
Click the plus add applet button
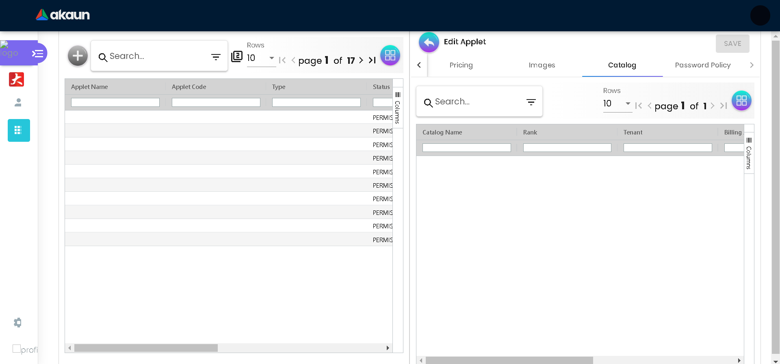(x=78, y=56)
